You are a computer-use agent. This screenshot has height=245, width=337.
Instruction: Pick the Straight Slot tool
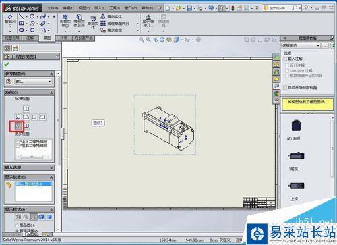click(21, 30)
